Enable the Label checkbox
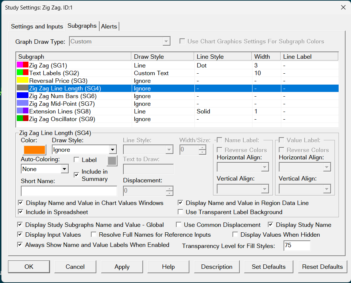This screenshot has height=283, width=351. [77, 160]
